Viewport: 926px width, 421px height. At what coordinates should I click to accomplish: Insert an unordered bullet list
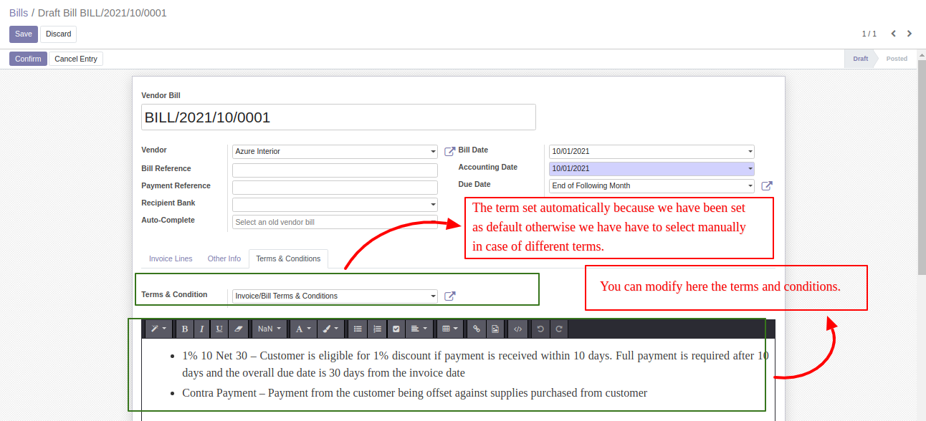tap(358, 329)
